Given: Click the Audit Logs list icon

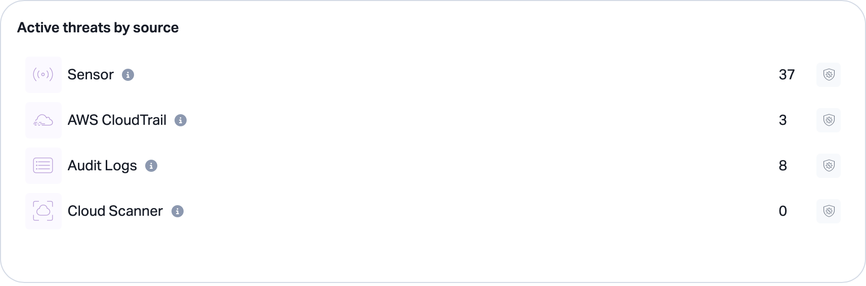Looking at the screenshot, I should (x=43, y=166).
